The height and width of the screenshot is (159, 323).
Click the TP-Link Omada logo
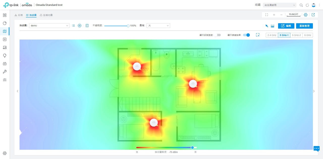[x=18, y=5]
